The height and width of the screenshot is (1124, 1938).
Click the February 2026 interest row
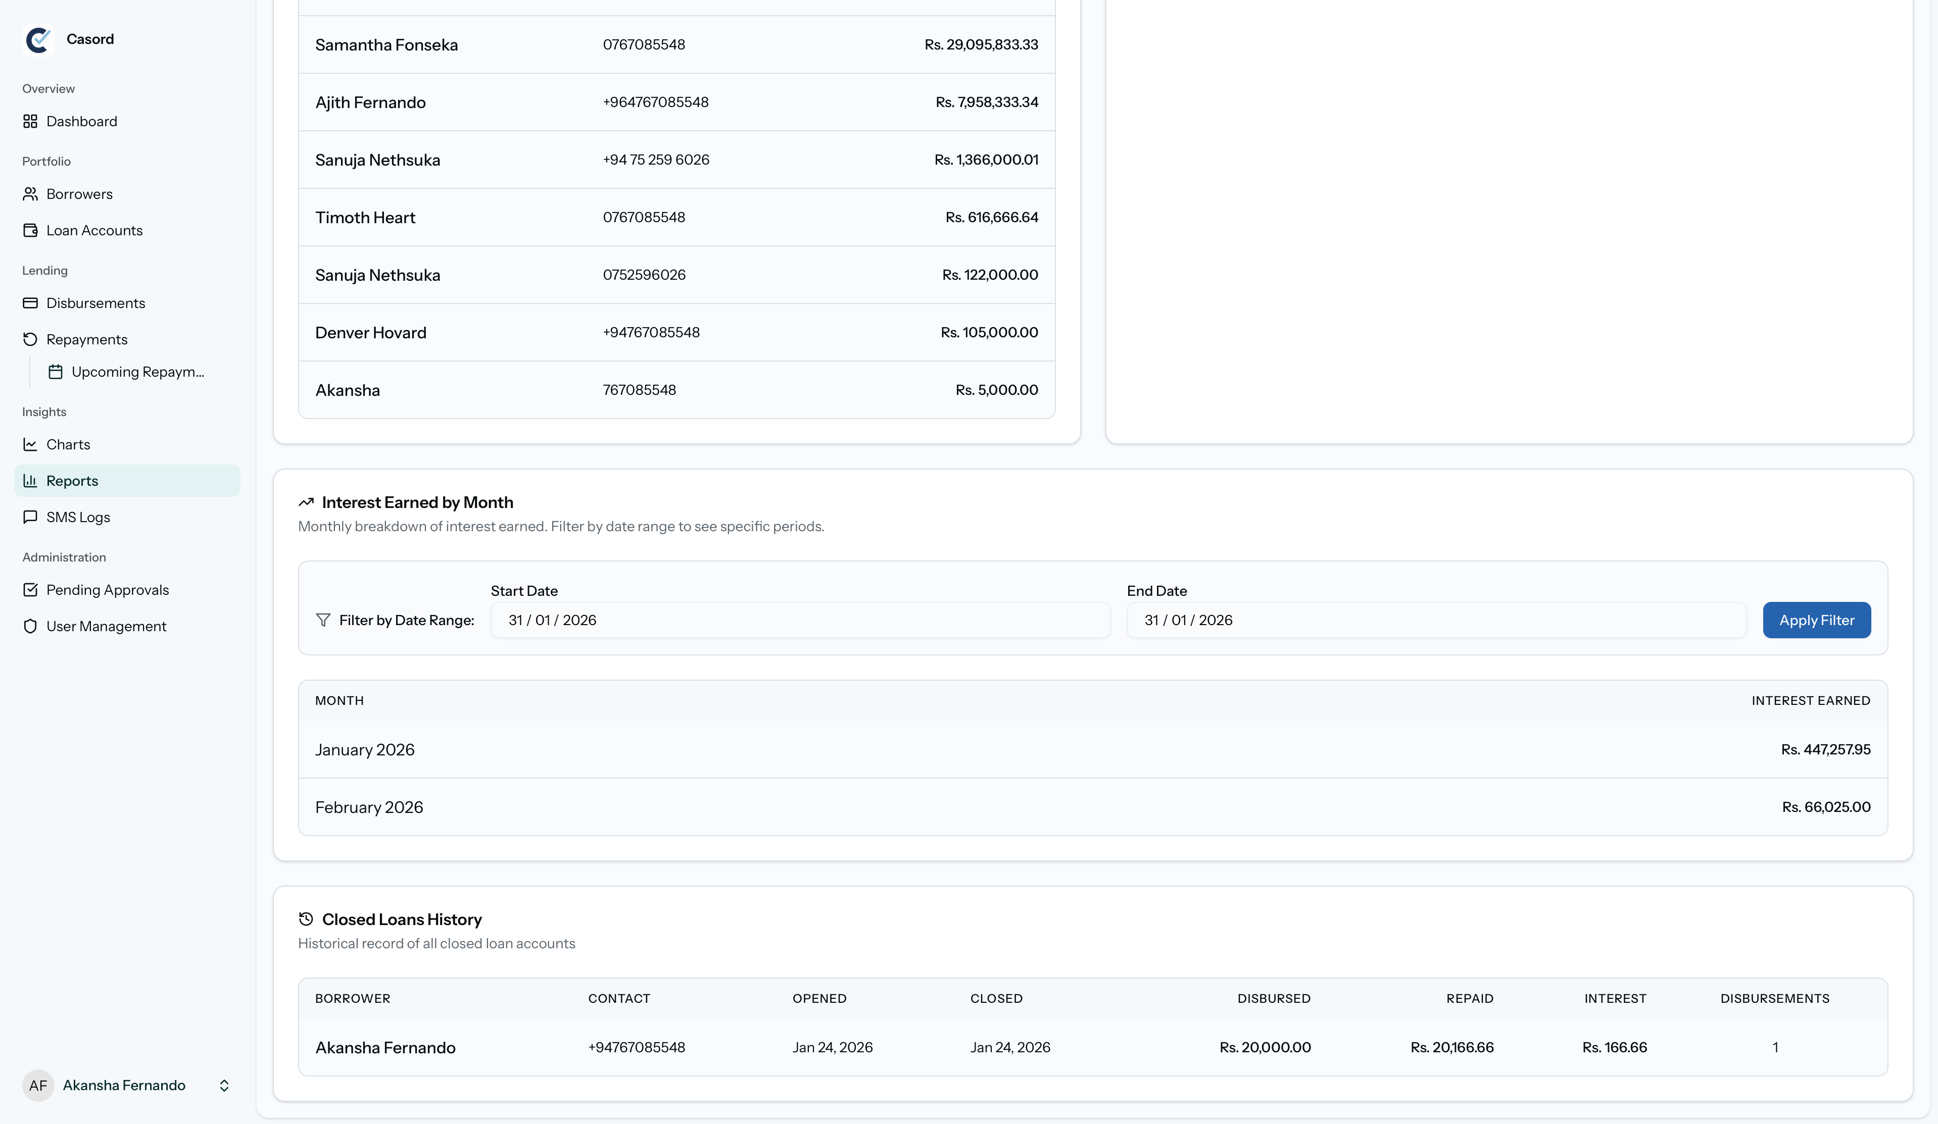1092,807
